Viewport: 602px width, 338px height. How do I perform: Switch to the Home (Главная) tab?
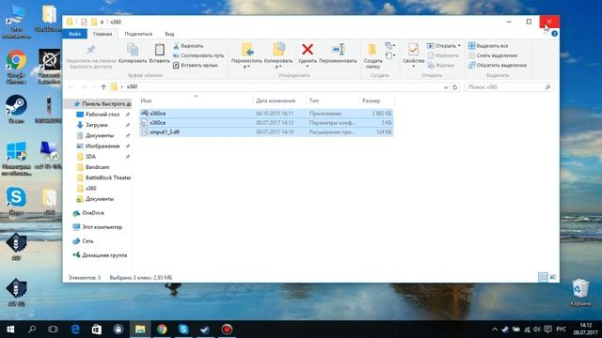tap(103, 34)
